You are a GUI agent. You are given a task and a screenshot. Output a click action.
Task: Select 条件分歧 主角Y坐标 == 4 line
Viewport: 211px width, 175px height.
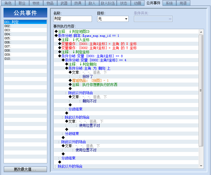pos(126,60)
